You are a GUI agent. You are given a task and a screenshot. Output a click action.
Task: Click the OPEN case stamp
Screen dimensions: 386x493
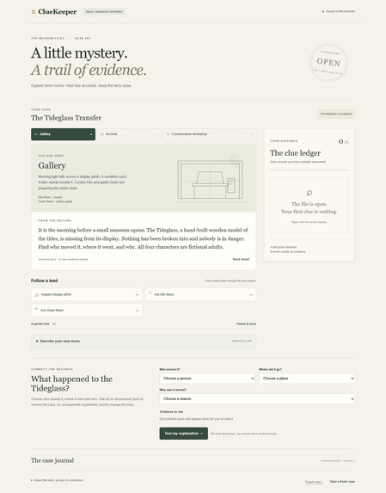pyautogui.click(x=328, y=62)
